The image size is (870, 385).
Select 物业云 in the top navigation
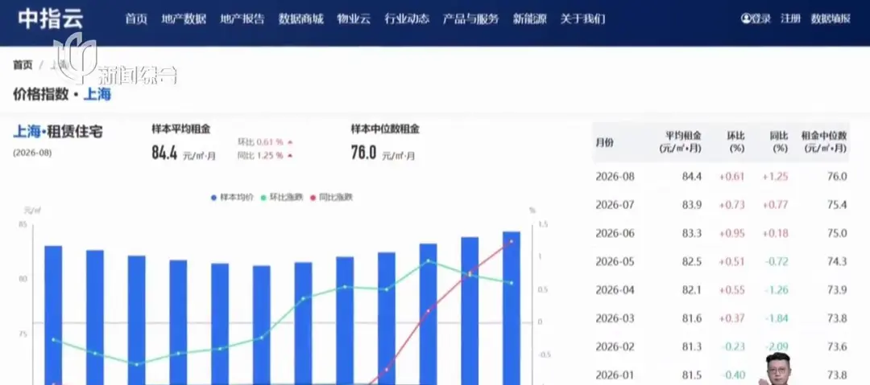(x=354, y=18)
